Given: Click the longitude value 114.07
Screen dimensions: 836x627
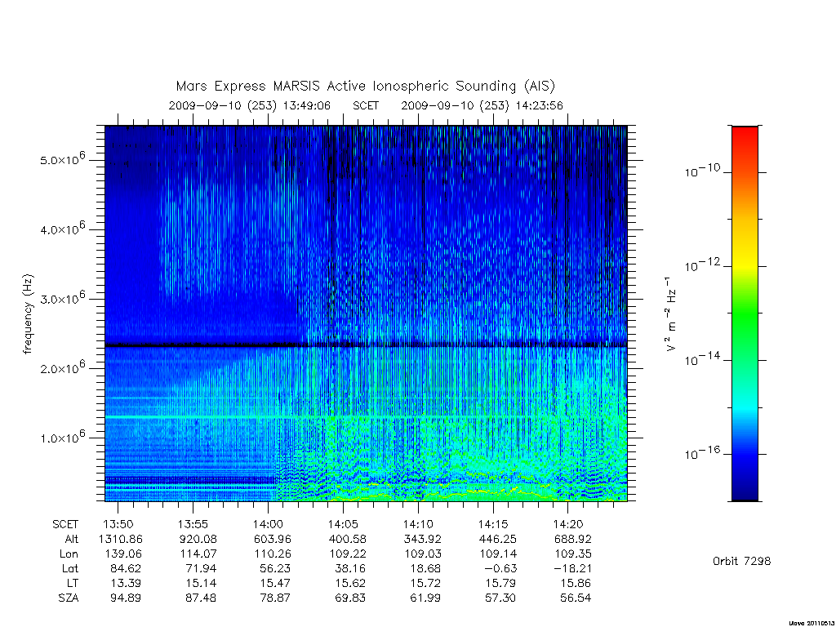Looking at the screenshot, I should coord(198,554).
